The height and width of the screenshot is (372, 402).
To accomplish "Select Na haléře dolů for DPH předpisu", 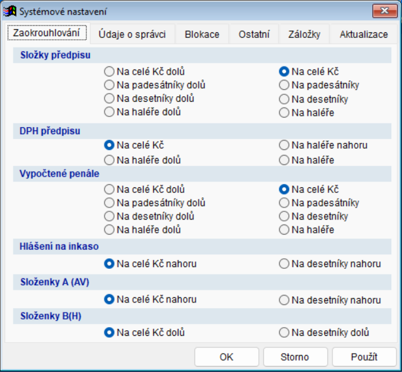I will point(110,160).
